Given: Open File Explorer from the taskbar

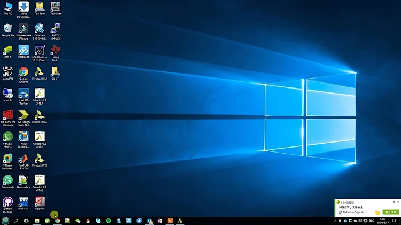Looking at the screenshot, I should (x=37, y=221).
